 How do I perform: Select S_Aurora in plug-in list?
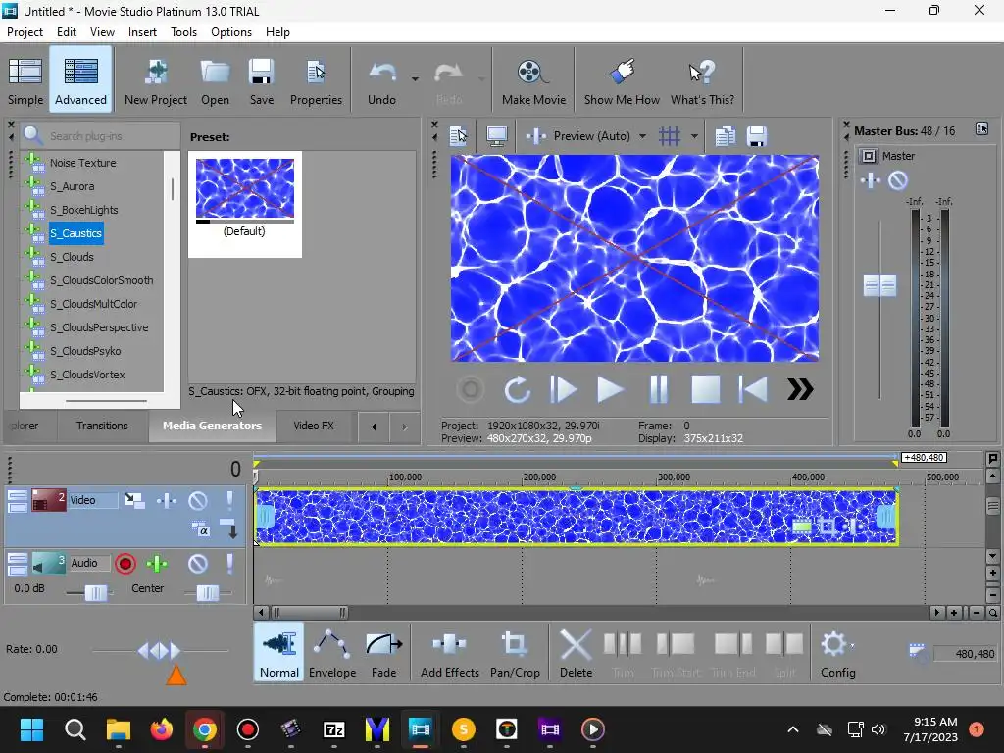pos(73,186)
